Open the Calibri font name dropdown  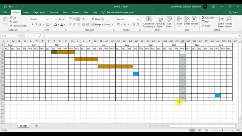(47, 19)
